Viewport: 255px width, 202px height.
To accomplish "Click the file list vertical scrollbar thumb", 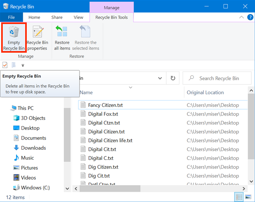I will (x=251, y=127).
